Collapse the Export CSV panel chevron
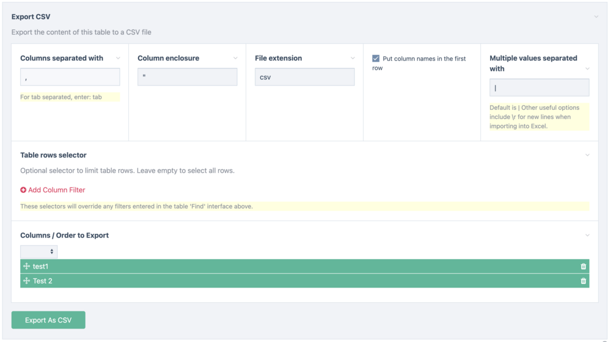This screenshot has width=611, height=342. tap(596, 16)
